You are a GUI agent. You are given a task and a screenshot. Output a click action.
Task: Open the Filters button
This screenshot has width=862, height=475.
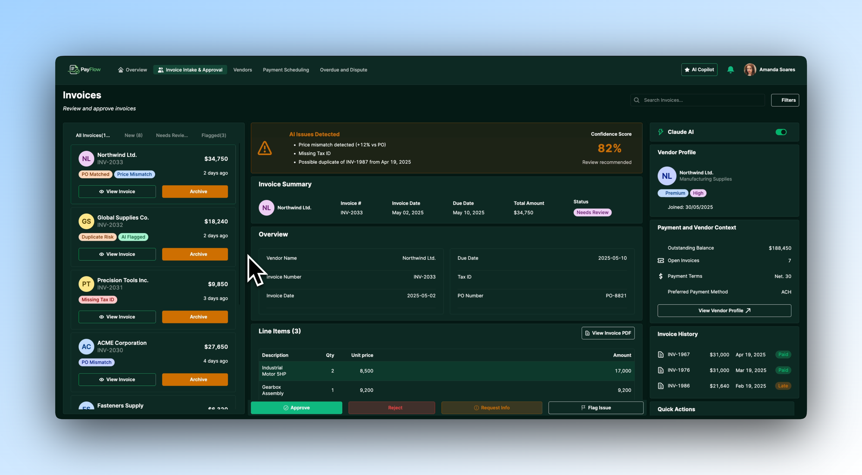tap(785, 100)
